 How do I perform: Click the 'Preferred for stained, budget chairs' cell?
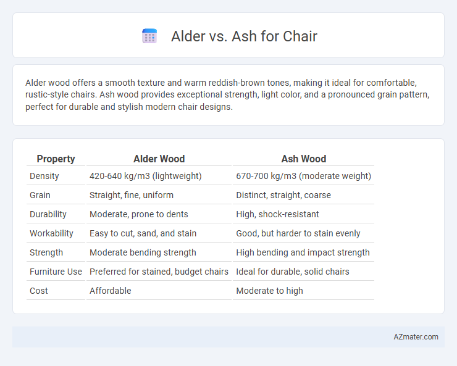pyautogui.click(x=159, y=272)
